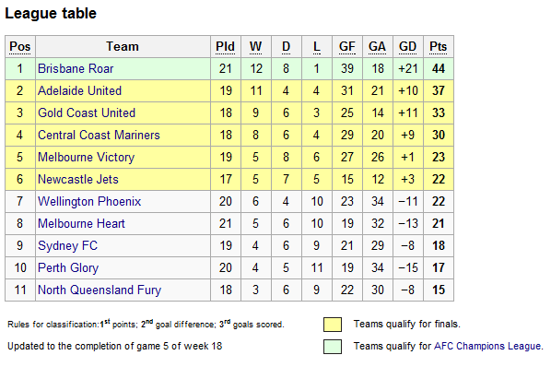The image size is (551, 367).
Task: Click the Team column header
Action: click(x=123, y=47)
